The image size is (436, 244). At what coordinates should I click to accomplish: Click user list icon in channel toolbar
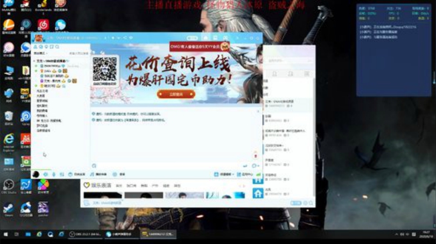pyautogui.click(x=36, y=47)
